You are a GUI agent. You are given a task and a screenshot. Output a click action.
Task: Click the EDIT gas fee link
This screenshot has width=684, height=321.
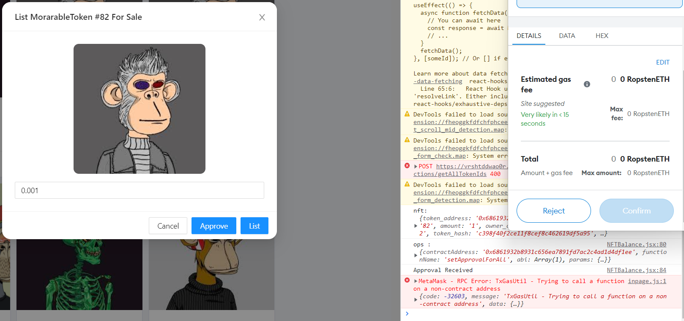coord(662,62)
